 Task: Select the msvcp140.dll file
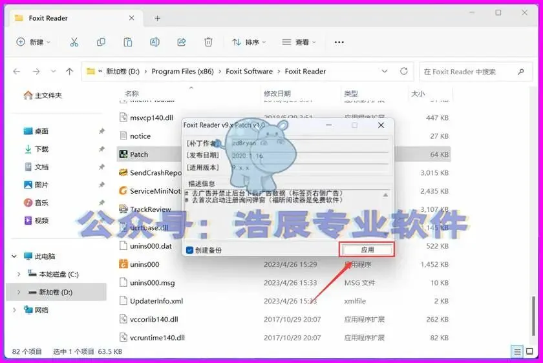151,118
